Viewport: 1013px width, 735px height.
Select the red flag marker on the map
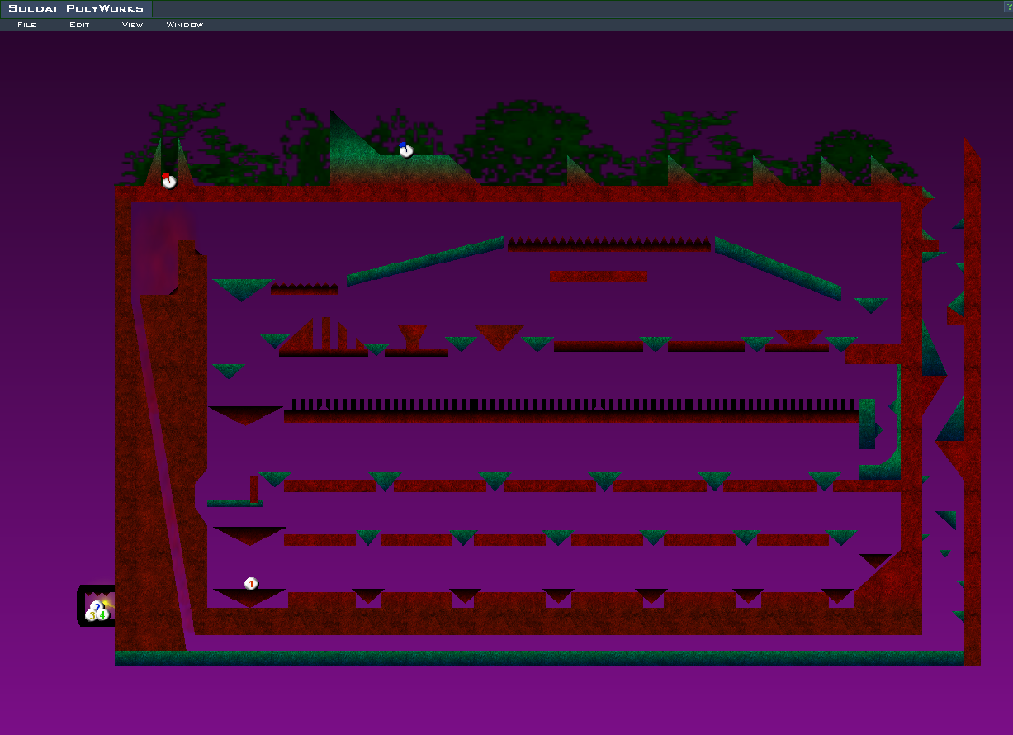click(x=169, y=181)
